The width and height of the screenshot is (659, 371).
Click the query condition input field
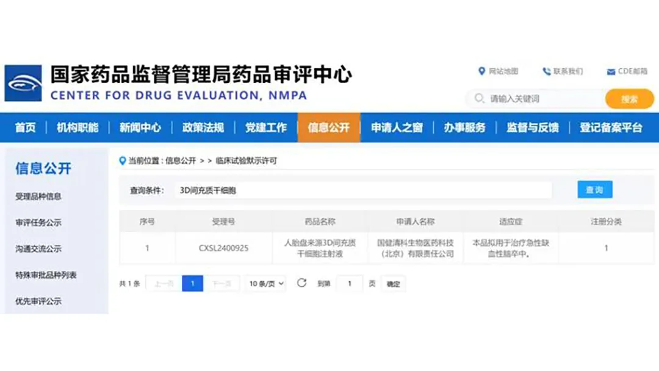tap(363, 190)
